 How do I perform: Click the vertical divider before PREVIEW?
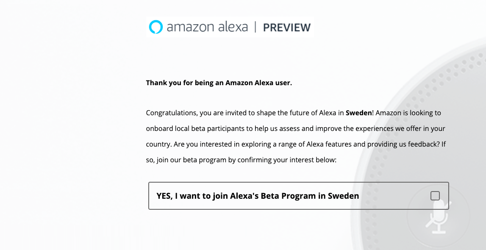click(255, 27)
